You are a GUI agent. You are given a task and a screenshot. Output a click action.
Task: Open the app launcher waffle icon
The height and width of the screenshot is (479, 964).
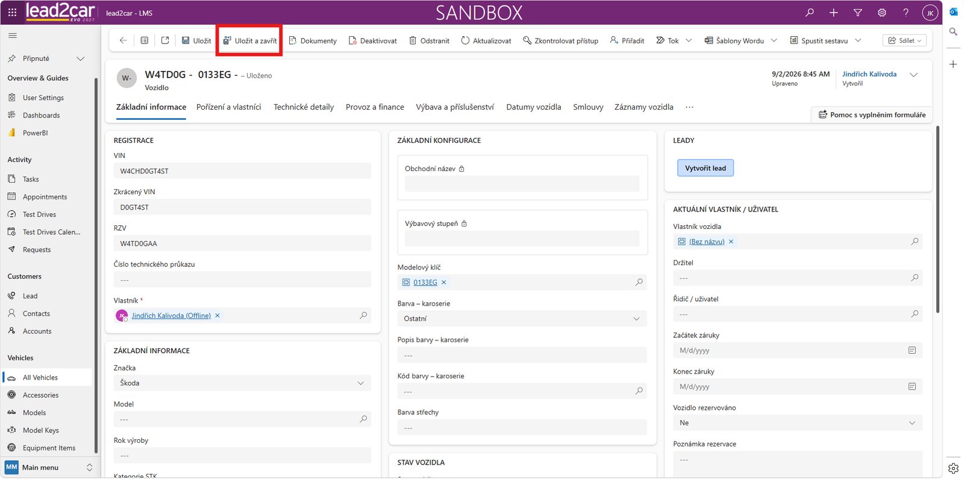(x=12, y=12)
